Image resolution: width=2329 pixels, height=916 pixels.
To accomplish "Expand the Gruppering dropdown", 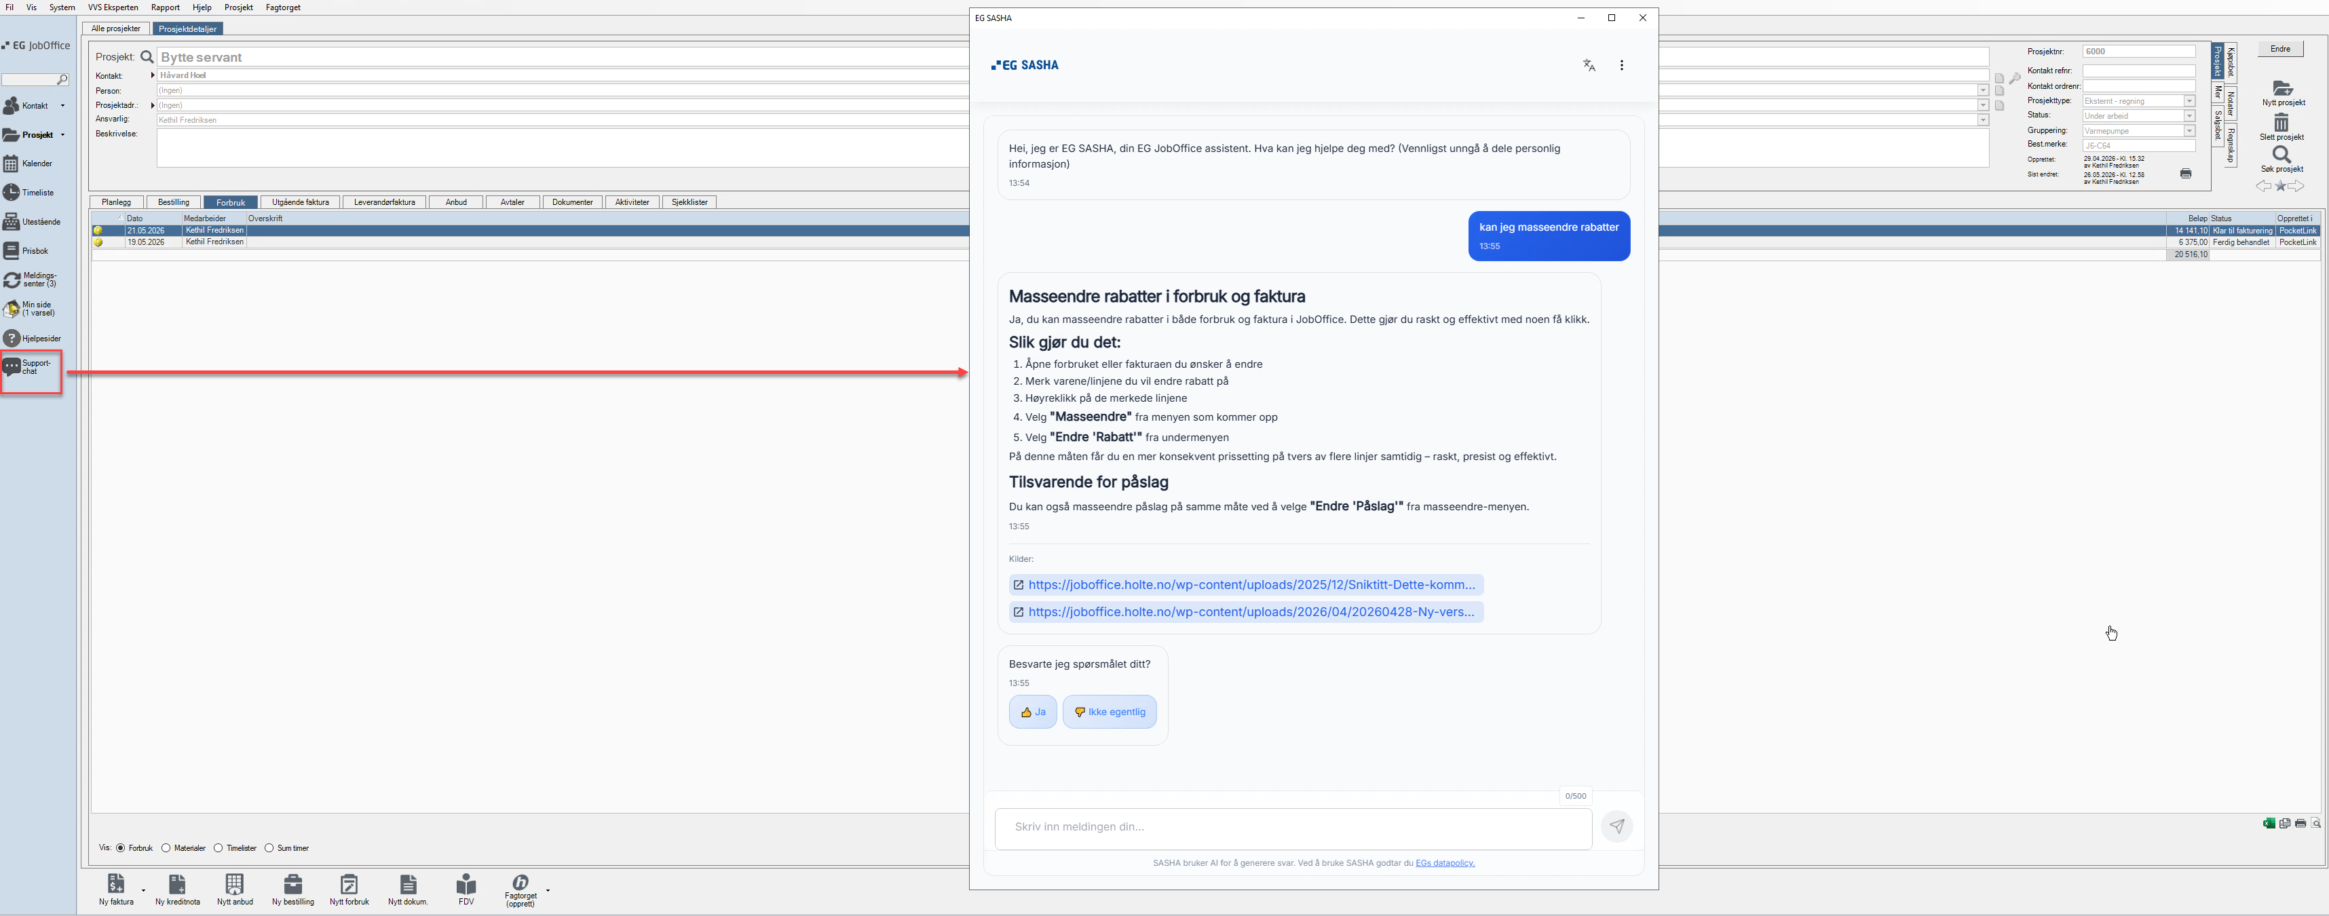I will point(2189,131).
